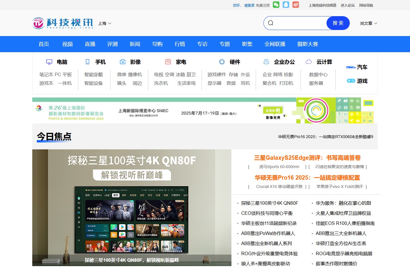The image size is (410, 269).
Task: Click the 免费注册 register link
Action: click(263, 5)
